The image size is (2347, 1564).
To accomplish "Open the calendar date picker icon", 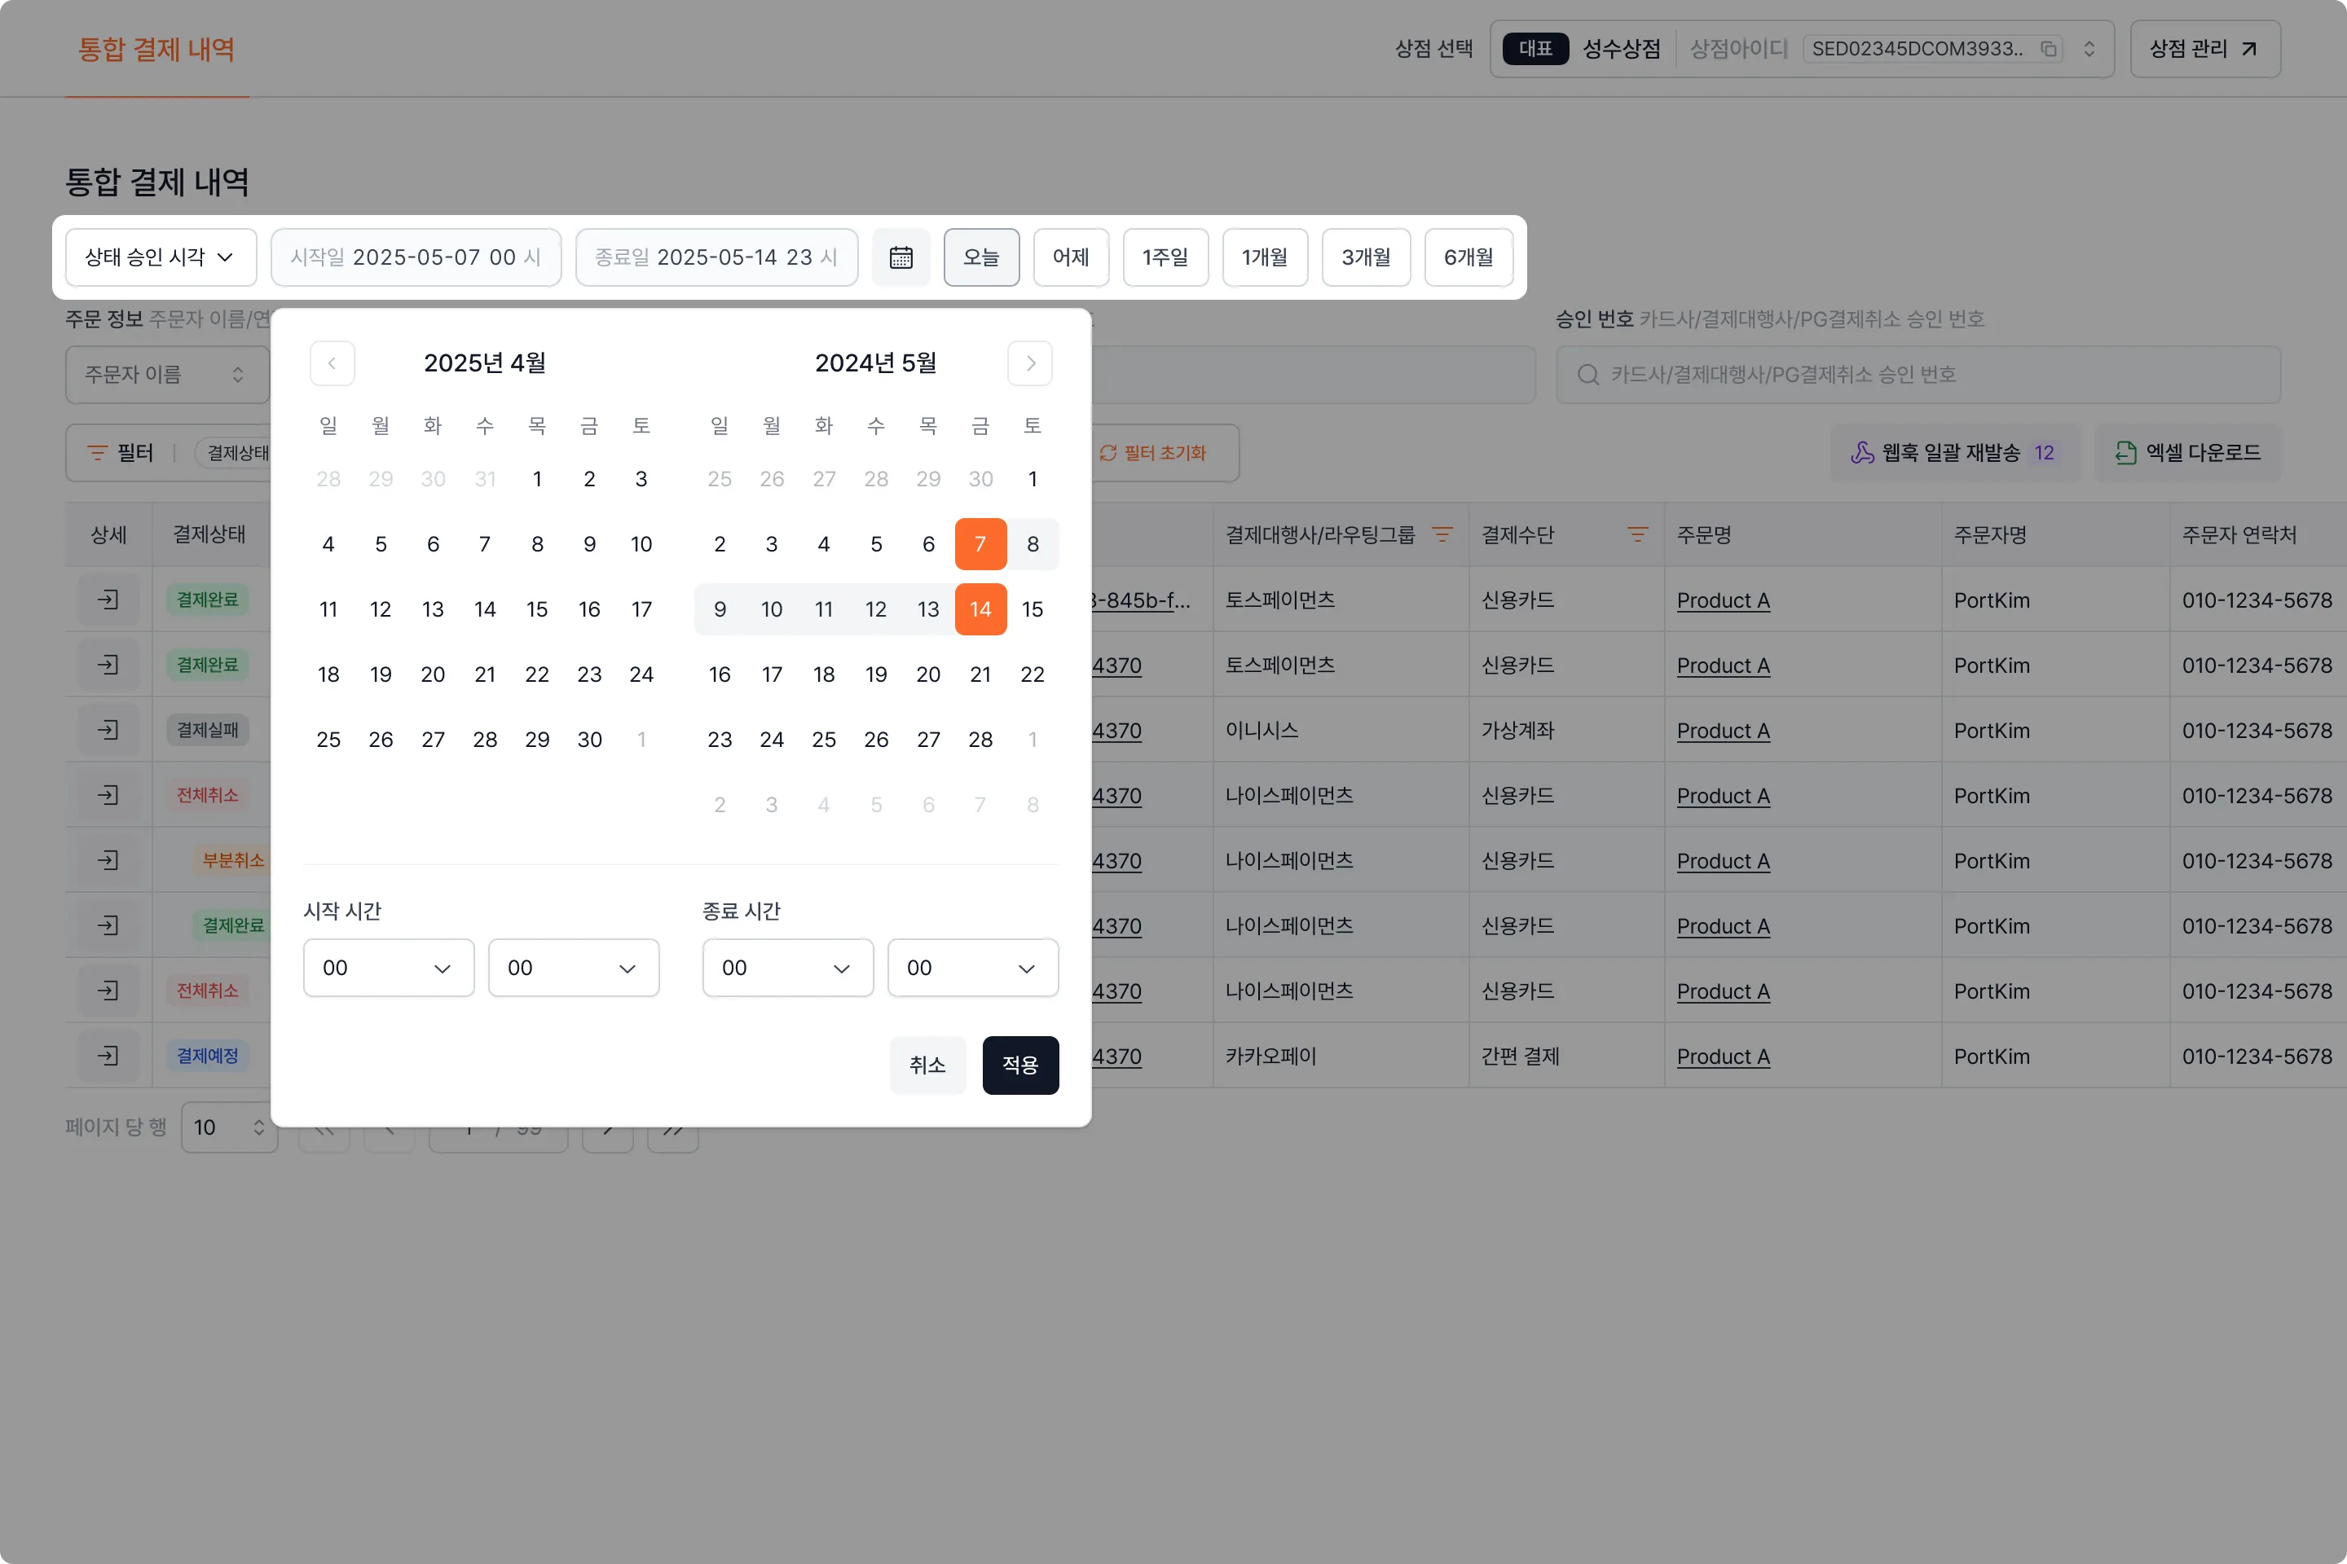I will point(900,257).
